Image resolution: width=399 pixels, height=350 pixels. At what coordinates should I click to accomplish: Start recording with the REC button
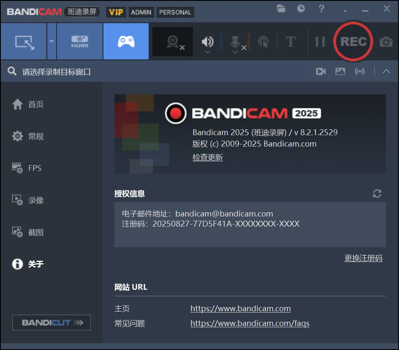(x=353, y=41)
